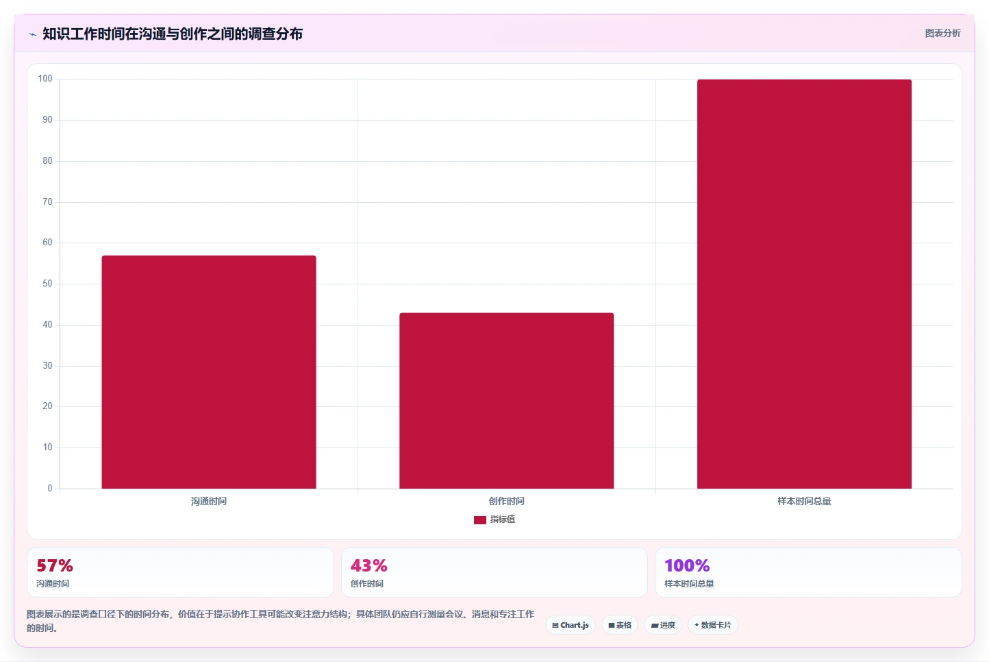The width and height of the screenshot is (989, 662).
Task: Click the chart icon beside the title
Action: pyautogui.click(x=32, y=34)
